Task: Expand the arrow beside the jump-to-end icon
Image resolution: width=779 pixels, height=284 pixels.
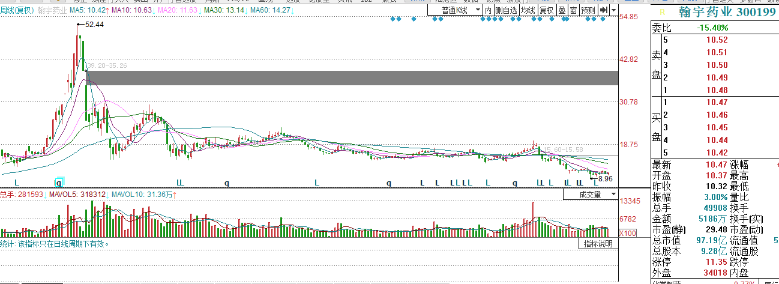Action: [x=613, y=10]
